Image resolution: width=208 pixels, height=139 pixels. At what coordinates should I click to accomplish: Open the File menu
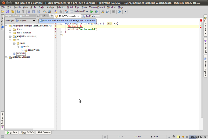pyautogui.click(x=3, y=7)
